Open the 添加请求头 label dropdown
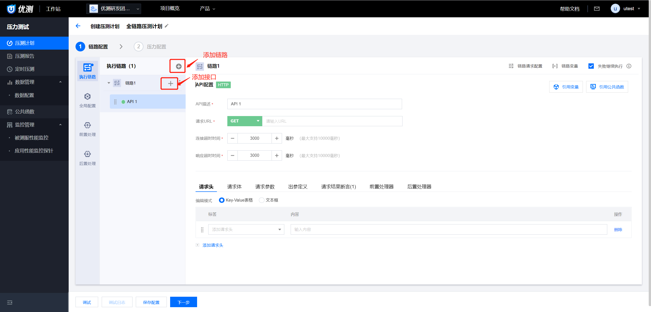 246,230
